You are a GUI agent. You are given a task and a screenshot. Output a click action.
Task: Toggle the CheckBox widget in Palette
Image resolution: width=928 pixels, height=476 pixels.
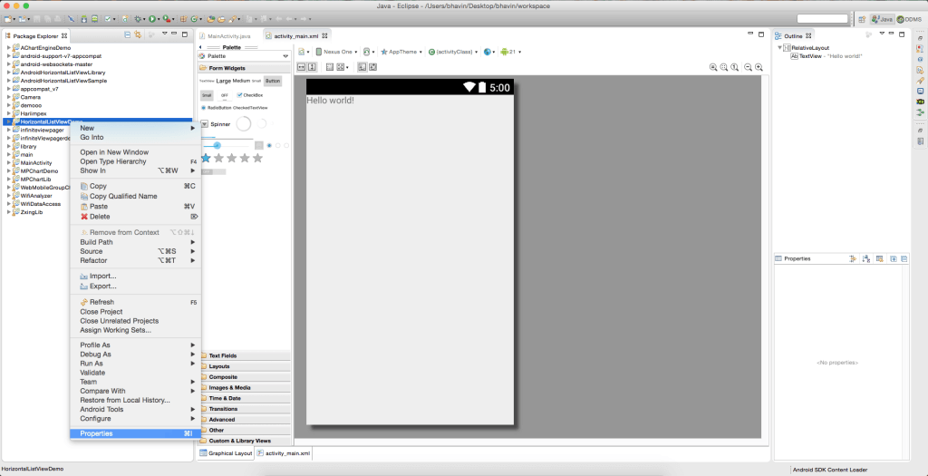click(249, 94)
